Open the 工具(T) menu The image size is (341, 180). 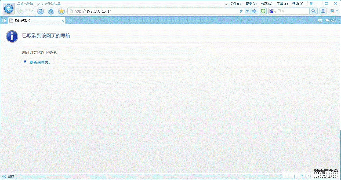tap(282, 4)
